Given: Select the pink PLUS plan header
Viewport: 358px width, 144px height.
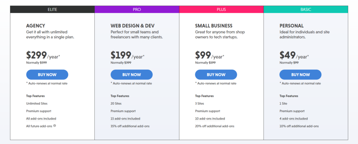Looking at the screenshot, I should click(221, 9).
